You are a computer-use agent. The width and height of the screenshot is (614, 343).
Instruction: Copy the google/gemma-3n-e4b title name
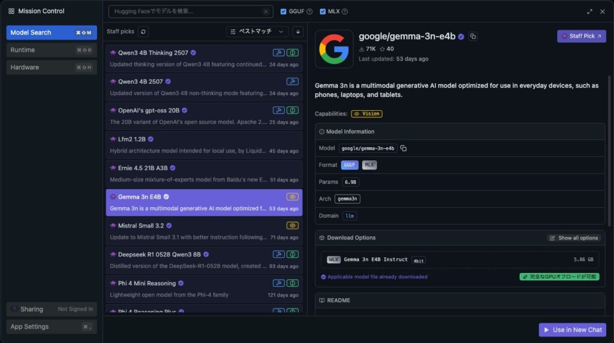[x=473, y=37]
